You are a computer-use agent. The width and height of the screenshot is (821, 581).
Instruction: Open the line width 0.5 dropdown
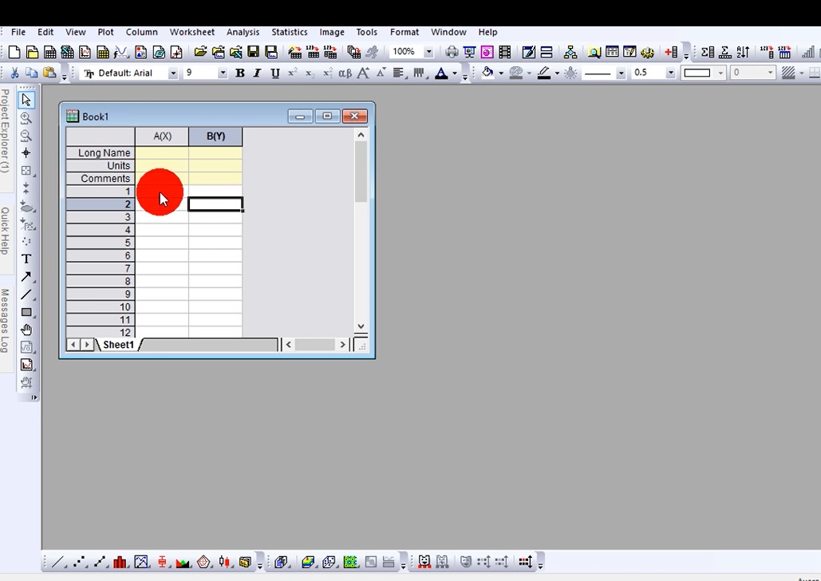671,73
